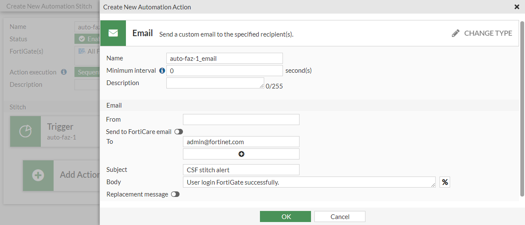The image size is (525, 225).
Task: Click the Action execution info icon
Action: (64, 72)
